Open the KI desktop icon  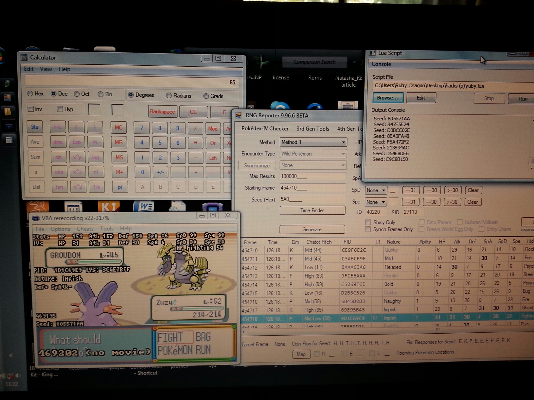(x=109, y=206)
